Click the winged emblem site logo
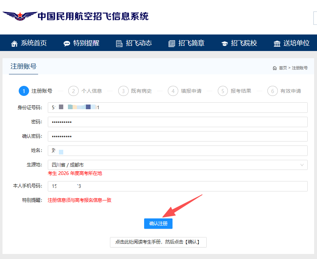This screenshot has height=259, width=317. pos(20,16)
